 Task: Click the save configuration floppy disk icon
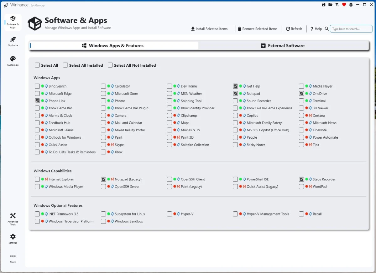pos(324,5)
